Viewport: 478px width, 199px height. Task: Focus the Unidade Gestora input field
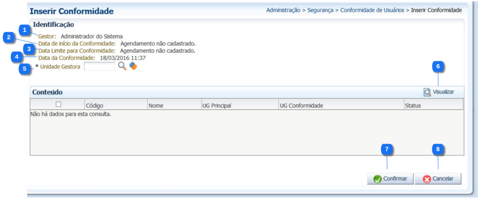coord(100,66)
